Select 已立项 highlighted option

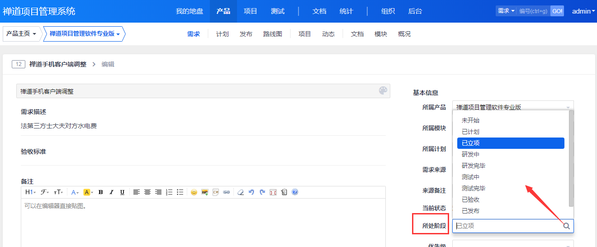click(511, 143)
